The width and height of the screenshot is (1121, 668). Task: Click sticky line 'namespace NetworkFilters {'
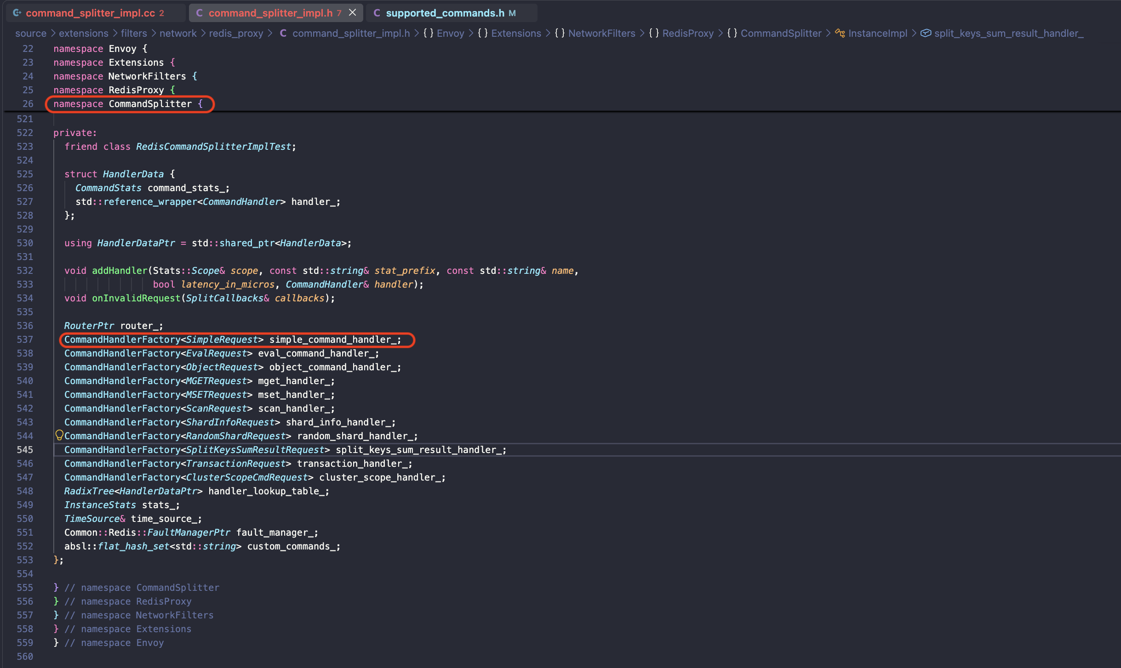click(125, 76)
